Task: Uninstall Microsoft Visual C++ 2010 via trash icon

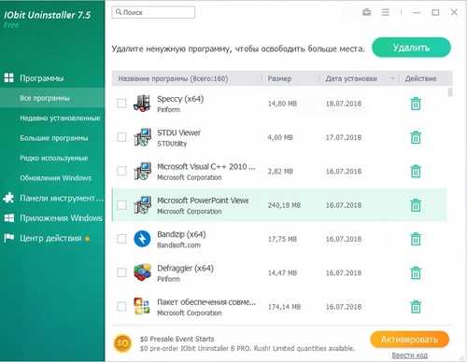Action: [x=416, y=172]
